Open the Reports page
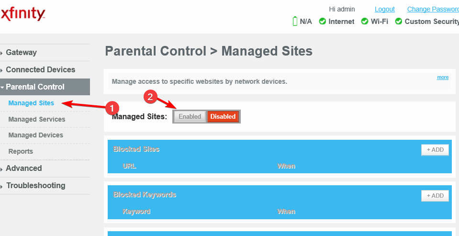This screenshot has height=236, width=459. tap(21, 152)
